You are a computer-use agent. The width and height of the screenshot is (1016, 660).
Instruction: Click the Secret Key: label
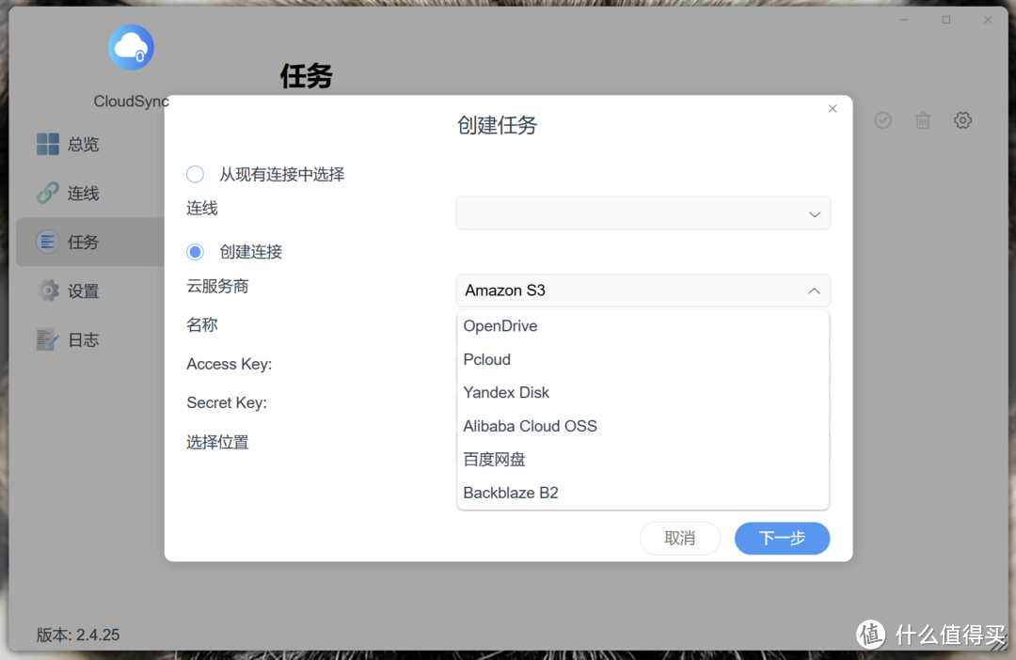tap(227, 403)
